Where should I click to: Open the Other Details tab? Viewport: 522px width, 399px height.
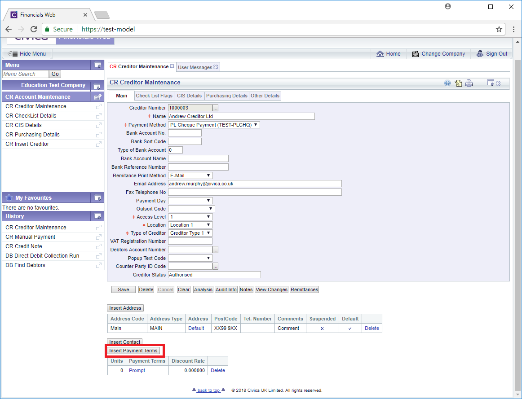(x=265, y=96)
